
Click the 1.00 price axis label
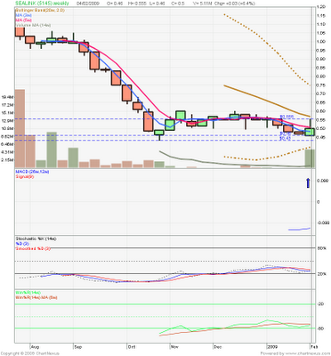(x=321, y=42)
